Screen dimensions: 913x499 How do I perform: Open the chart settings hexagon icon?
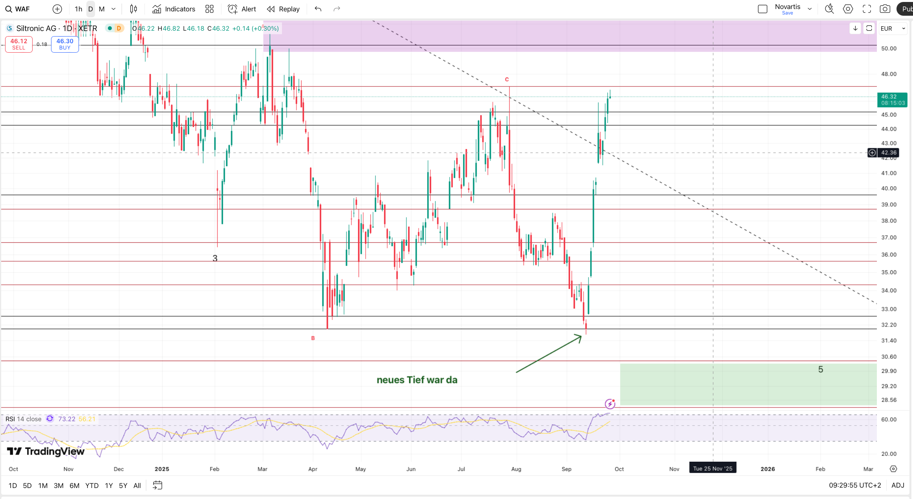[848, 9]
